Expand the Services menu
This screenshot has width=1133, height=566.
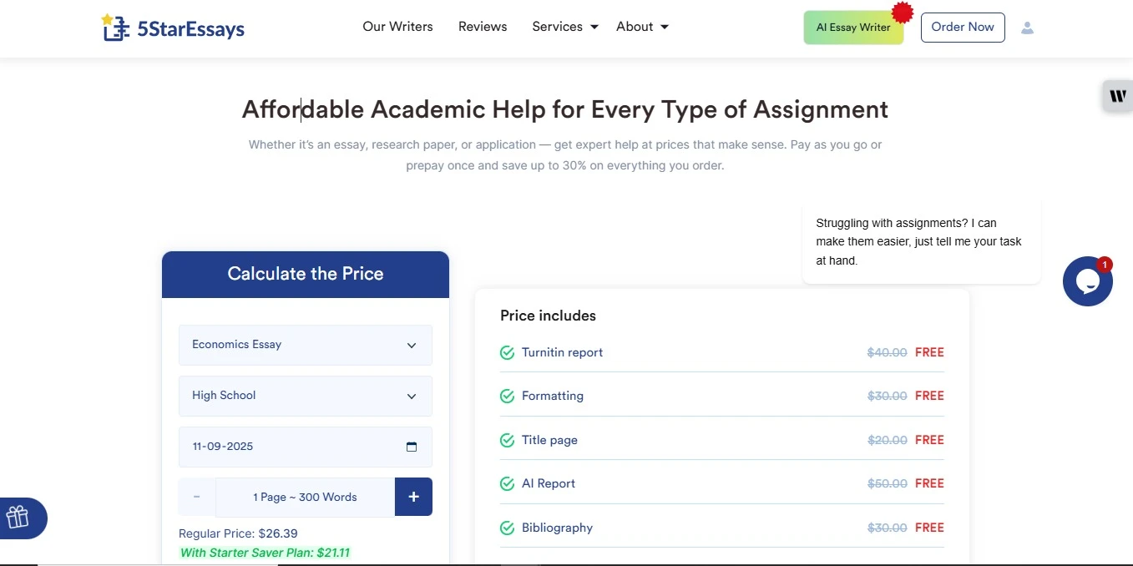click(x=565, y=27)
